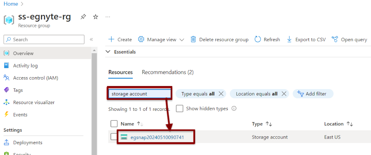Click the purple Tags icon
Screen dimensions: 371x155
point(6,90)
